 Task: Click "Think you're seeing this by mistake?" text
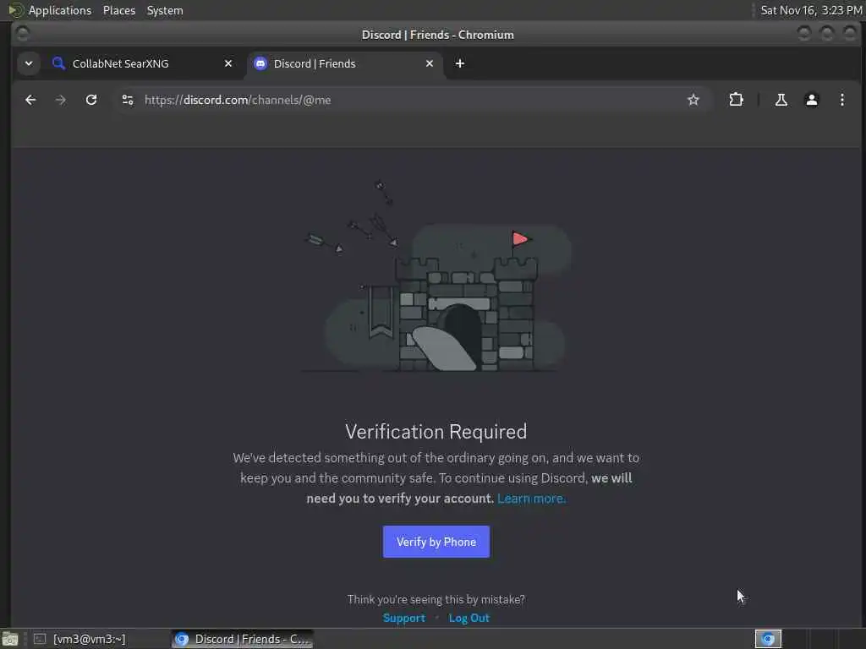point(436,599)
